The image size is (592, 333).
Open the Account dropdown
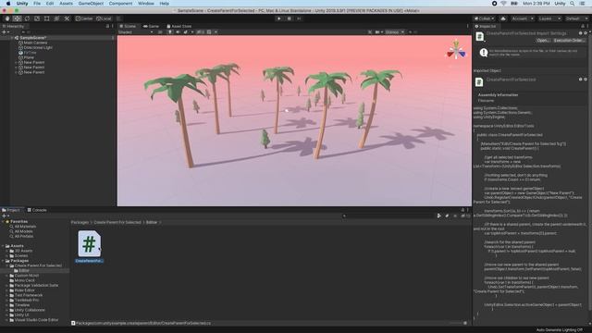522,18
